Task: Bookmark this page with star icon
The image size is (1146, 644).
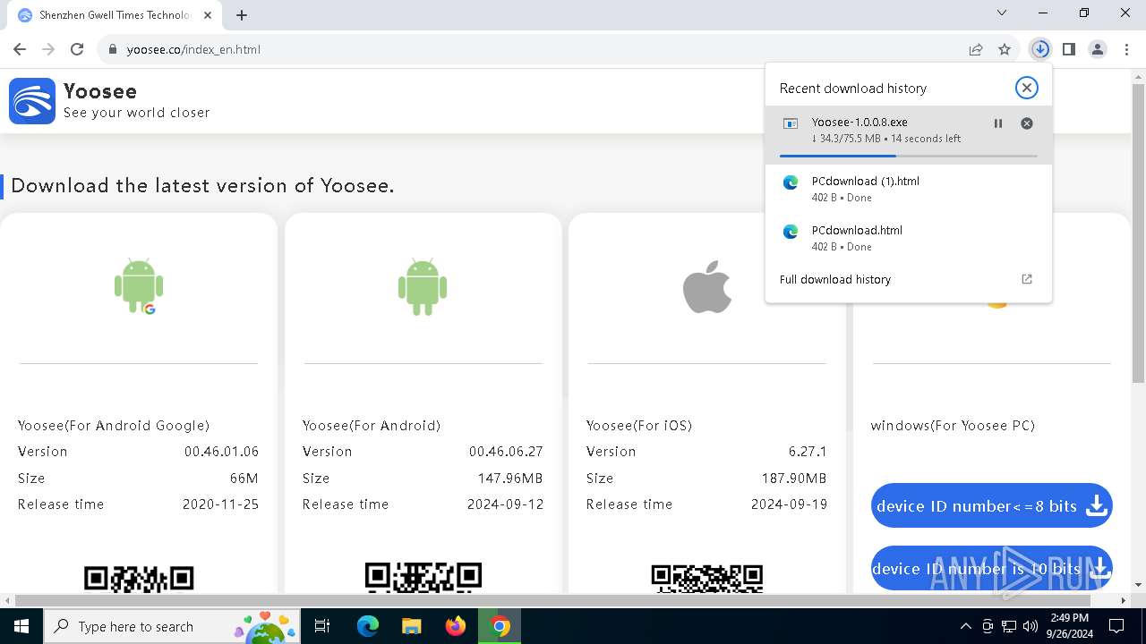Action: coord(1005,49)
